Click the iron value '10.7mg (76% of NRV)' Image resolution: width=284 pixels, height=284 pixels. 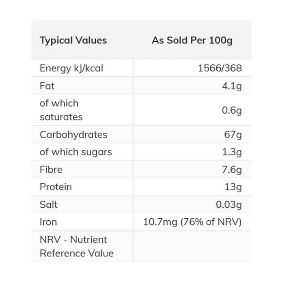coord(192,222)
